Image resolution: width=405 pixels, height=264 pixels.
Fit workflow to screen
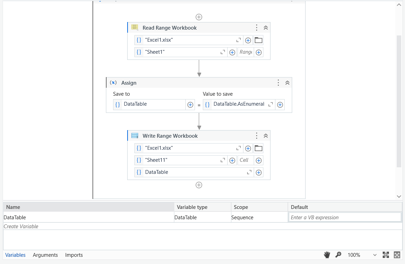386,255
